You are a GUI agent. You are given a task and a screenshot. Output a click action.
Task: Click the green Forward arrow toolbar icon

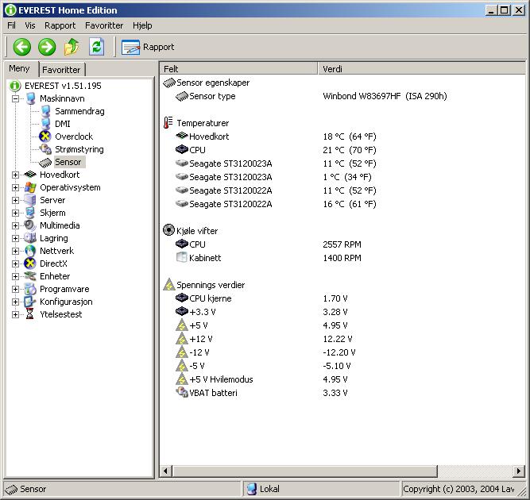(47, 47)
